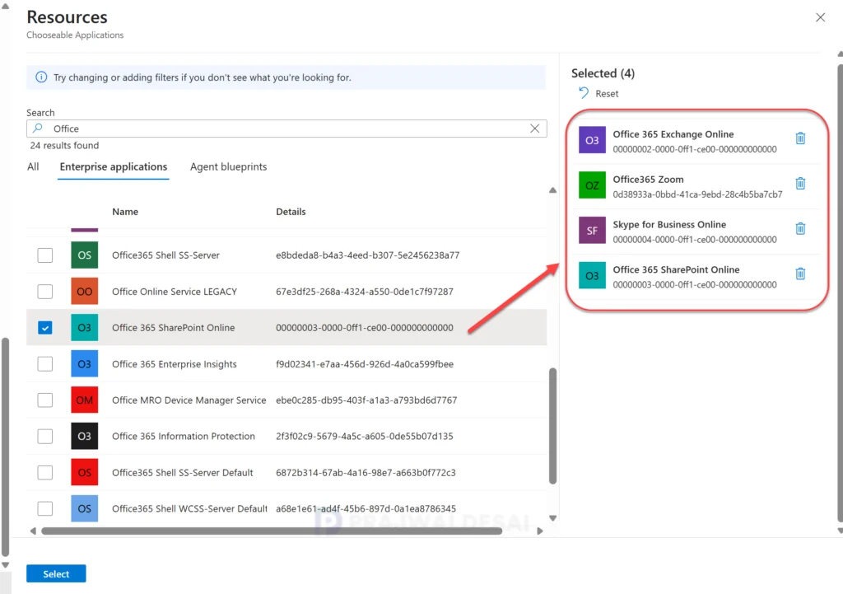Click the search magnifier icon
This screenshot has width=843, height=594.
(x=38, y=128)
